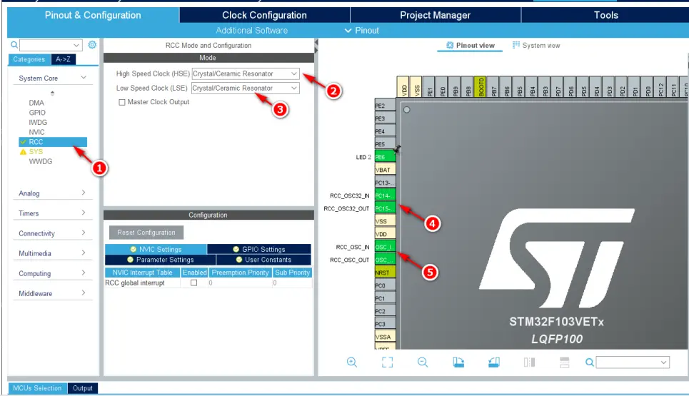Expand the Analog category
This screenshot has width=689, height=396.
click(x=84, y=193)
